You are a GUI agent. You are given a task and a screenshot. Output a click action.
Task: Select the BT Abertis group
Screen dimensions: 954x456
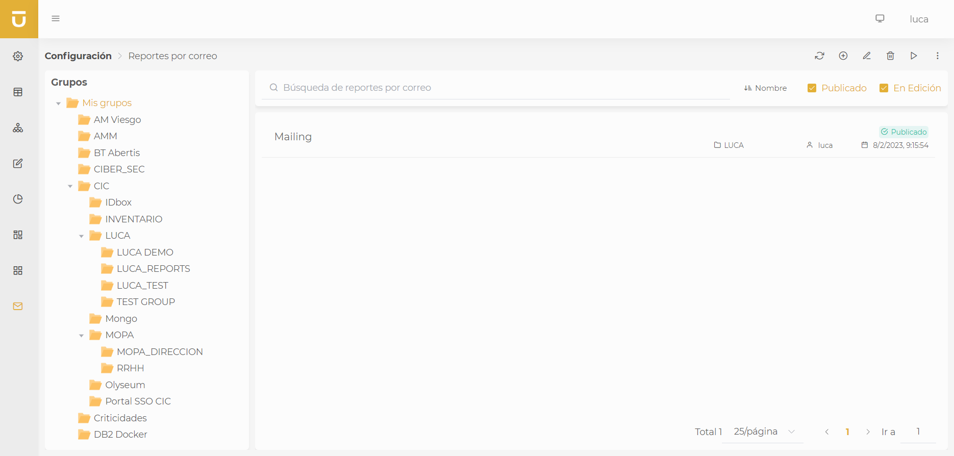[x=116, y=153]
